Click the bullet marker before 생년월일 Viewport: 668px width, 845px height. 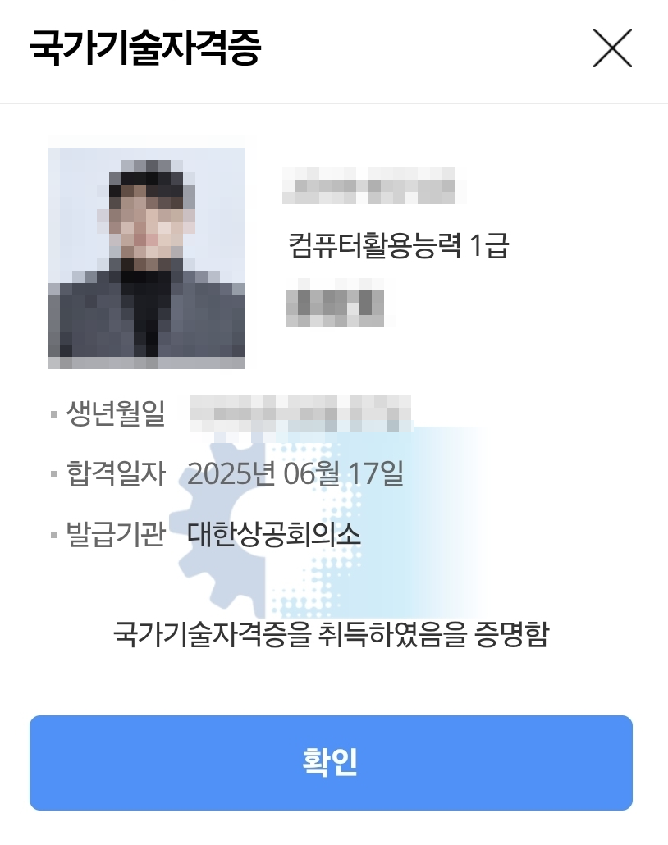click(54, 414)
